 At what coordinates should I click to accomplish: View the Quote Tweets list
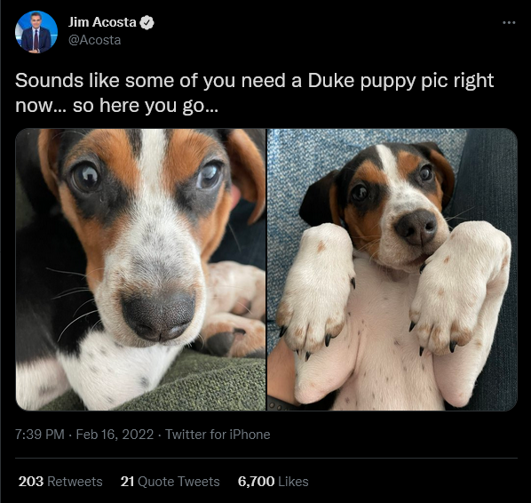point(170,482)
